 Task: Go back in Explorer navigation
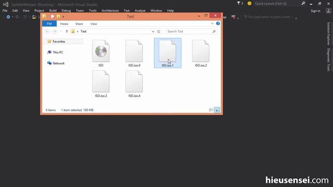tap(47, 31)
